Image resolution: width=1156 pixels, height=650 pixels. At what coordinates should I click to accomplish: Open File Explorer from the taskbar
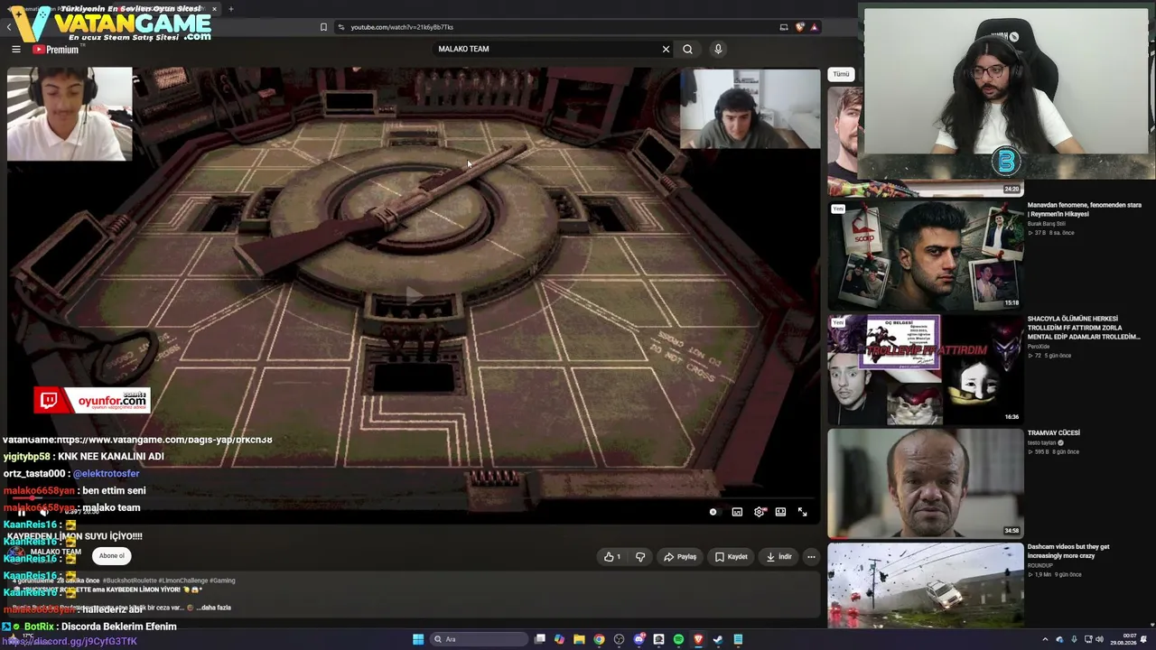coord(579,640)
